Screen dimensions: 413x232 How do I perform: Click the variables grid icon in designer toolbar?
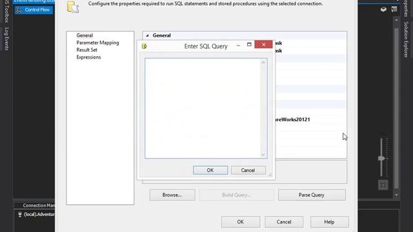394,9
